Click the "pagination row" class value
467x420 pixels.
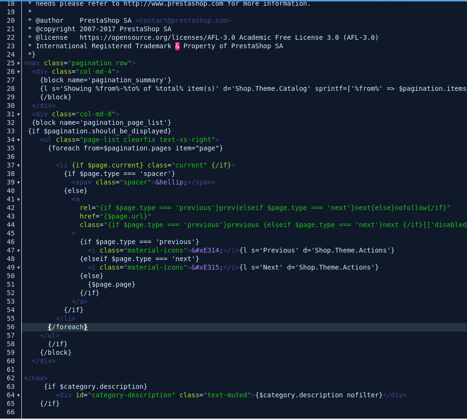pyautogui.click(x=100, y=63)
